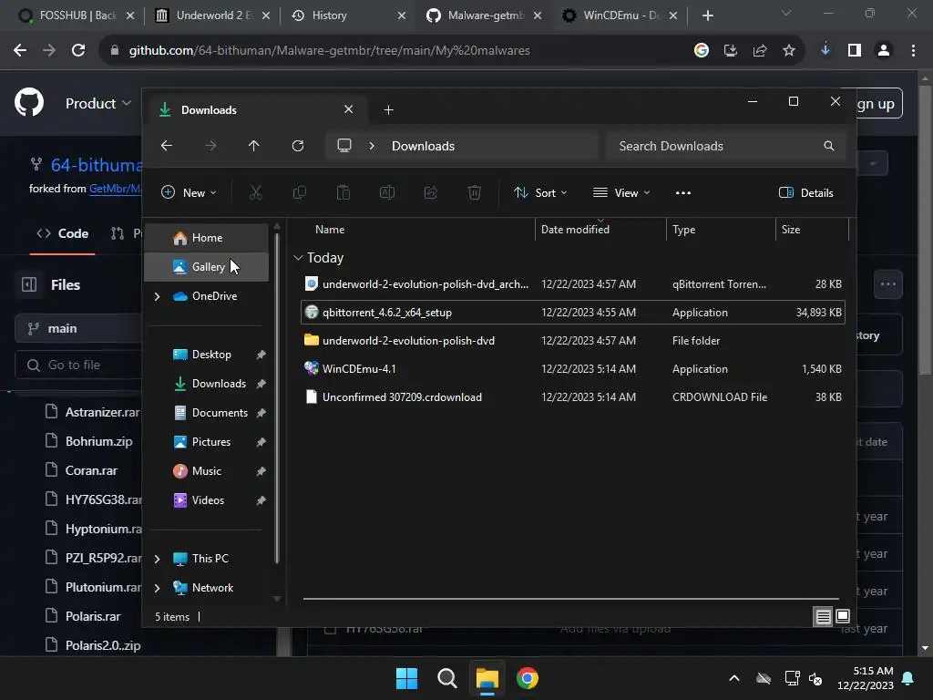Click the Cut scissors icon in Explorer toolbar
The height and width of the screenshot is (700, 933).
[x=255, y=192]
